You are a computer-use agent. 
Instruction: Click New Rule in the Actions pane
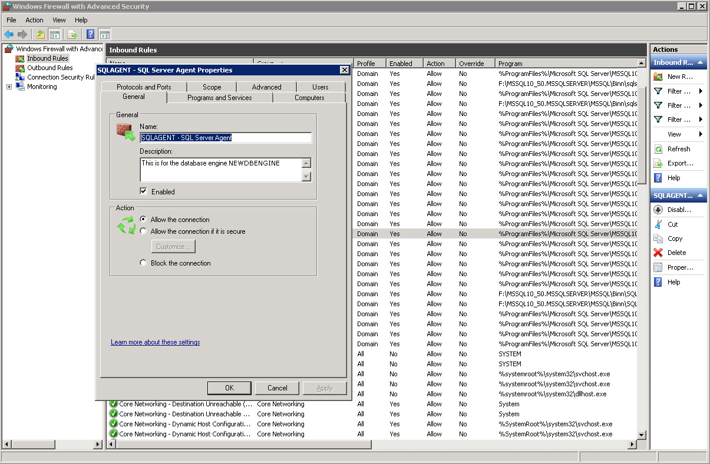pos(679,77)
